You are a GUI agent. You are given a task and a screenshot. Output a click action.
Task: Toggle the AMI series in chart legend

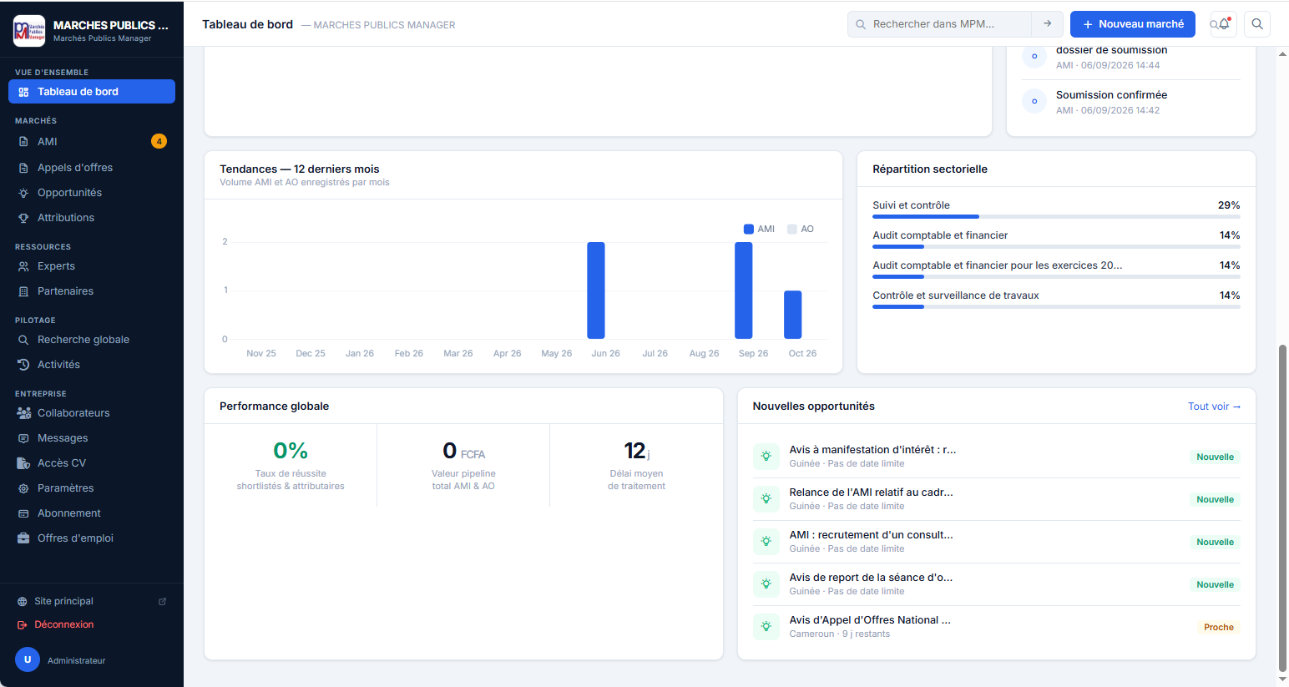[x=759, y=229]
